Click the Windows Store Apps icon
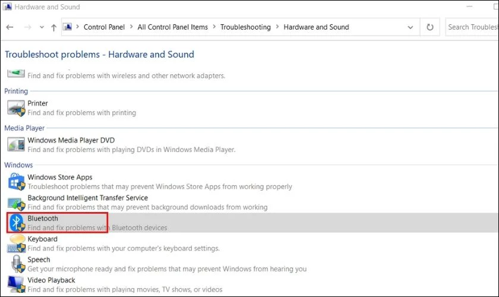This screenshot has width=499, height=297. click(16, 182)
